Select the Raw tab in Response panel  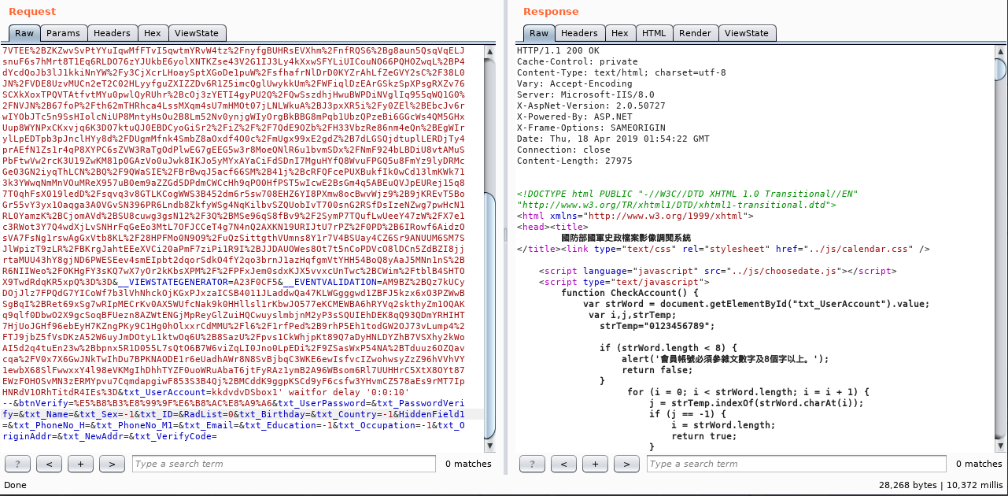[539, 33]
